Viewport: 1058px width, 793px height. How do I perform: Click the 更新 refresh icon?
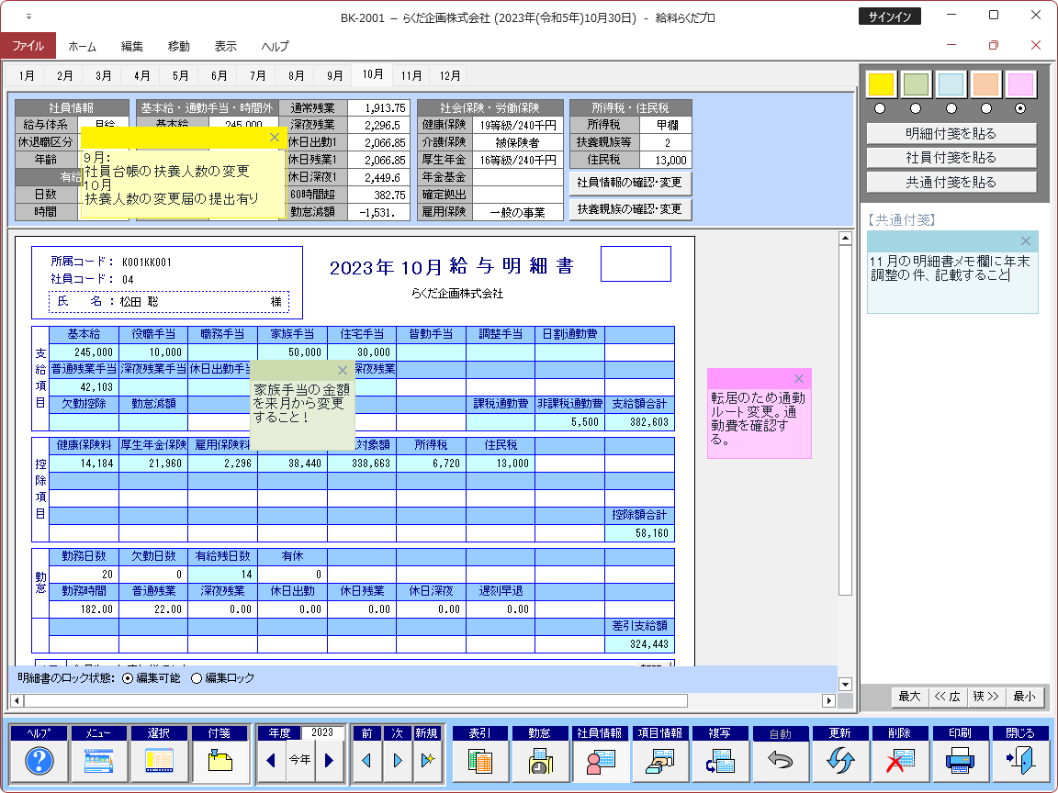(x=840, y=761)
